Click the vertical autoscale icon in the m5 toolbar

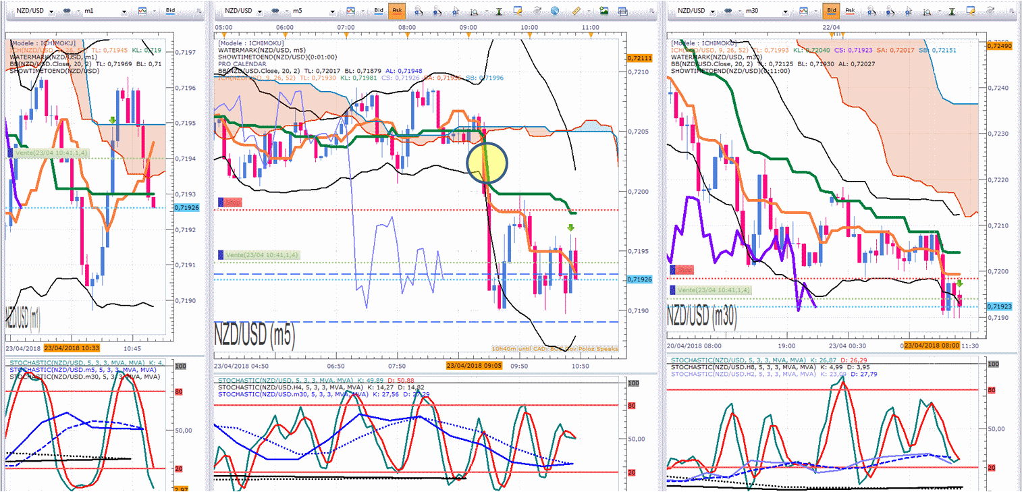point(500,11)
